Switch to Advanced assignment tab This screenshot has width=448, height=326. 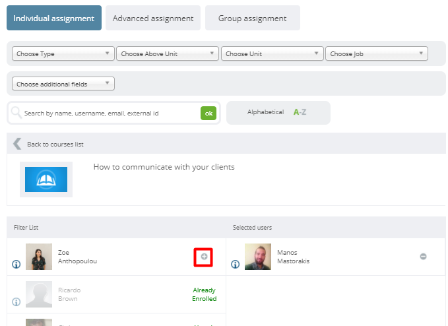tap(153, 18)
